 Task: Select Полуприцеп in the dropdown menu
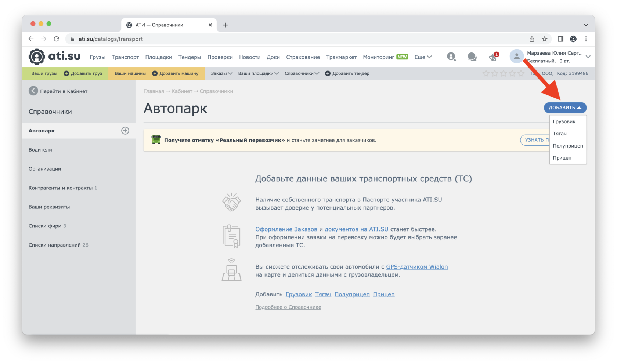pos(568,146)
